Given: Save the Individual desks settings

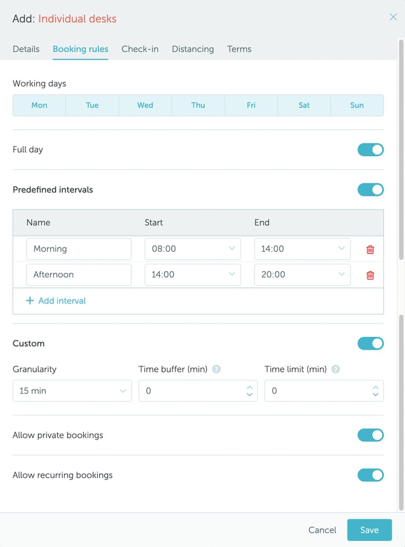Looking at the screenshot, I should pyautogui.click(x=369, y=529).
